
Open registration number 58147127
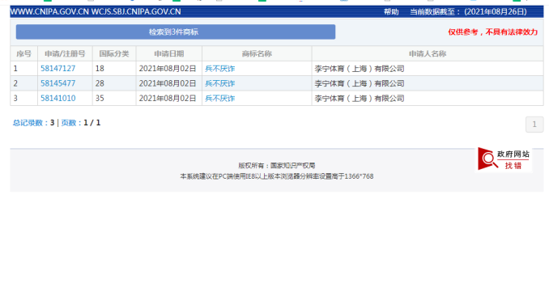57,69
